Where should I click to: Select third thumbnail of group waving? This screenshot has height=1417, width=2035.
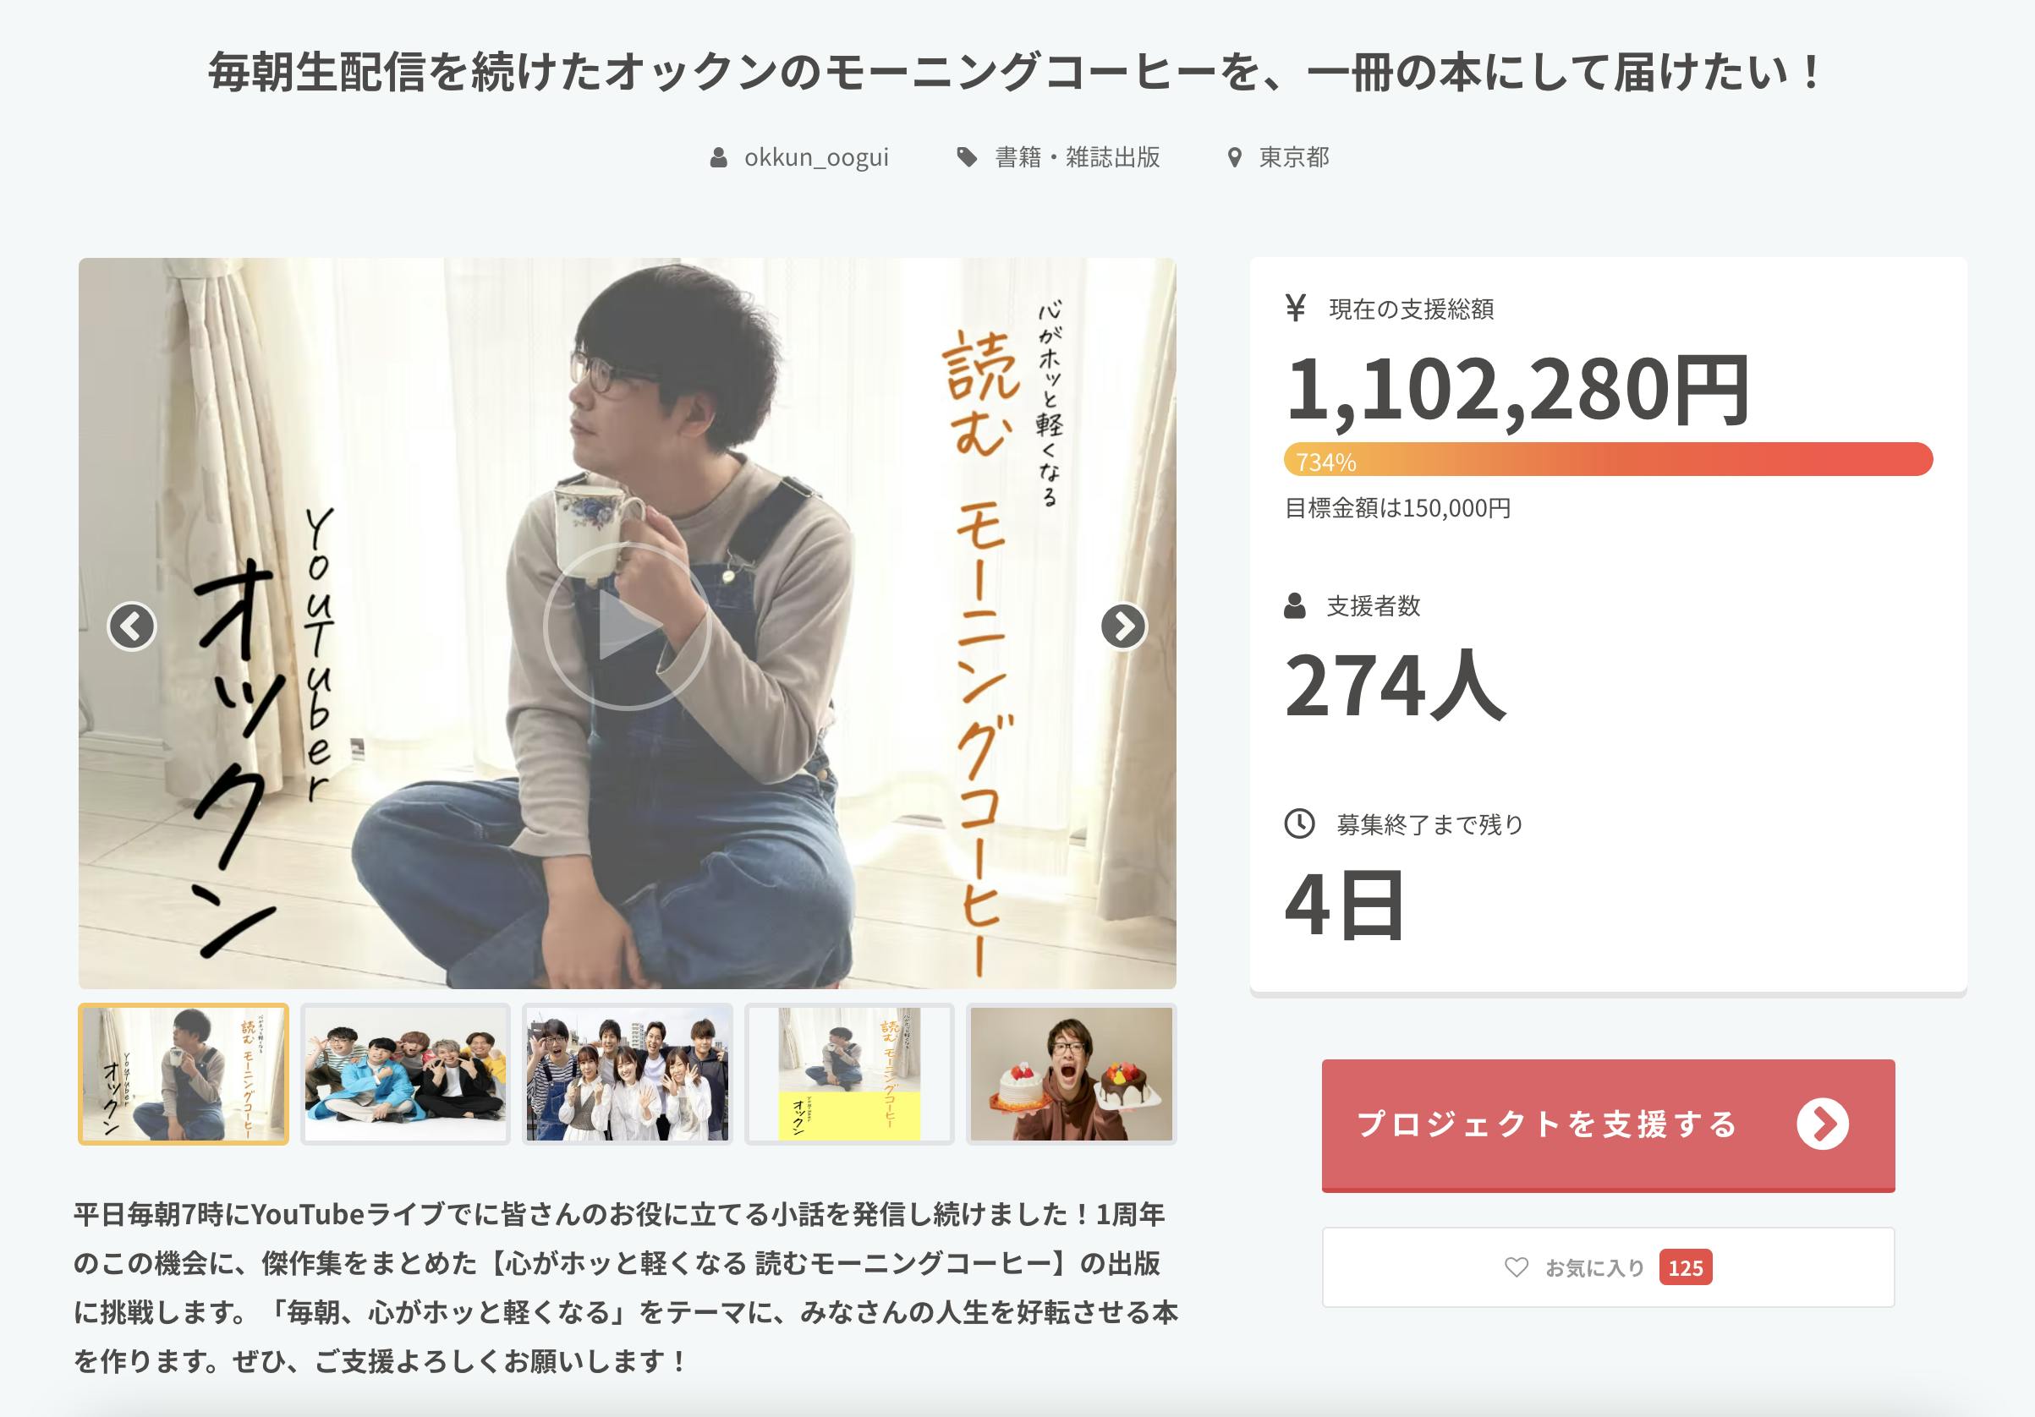[x=628, y=1074]
